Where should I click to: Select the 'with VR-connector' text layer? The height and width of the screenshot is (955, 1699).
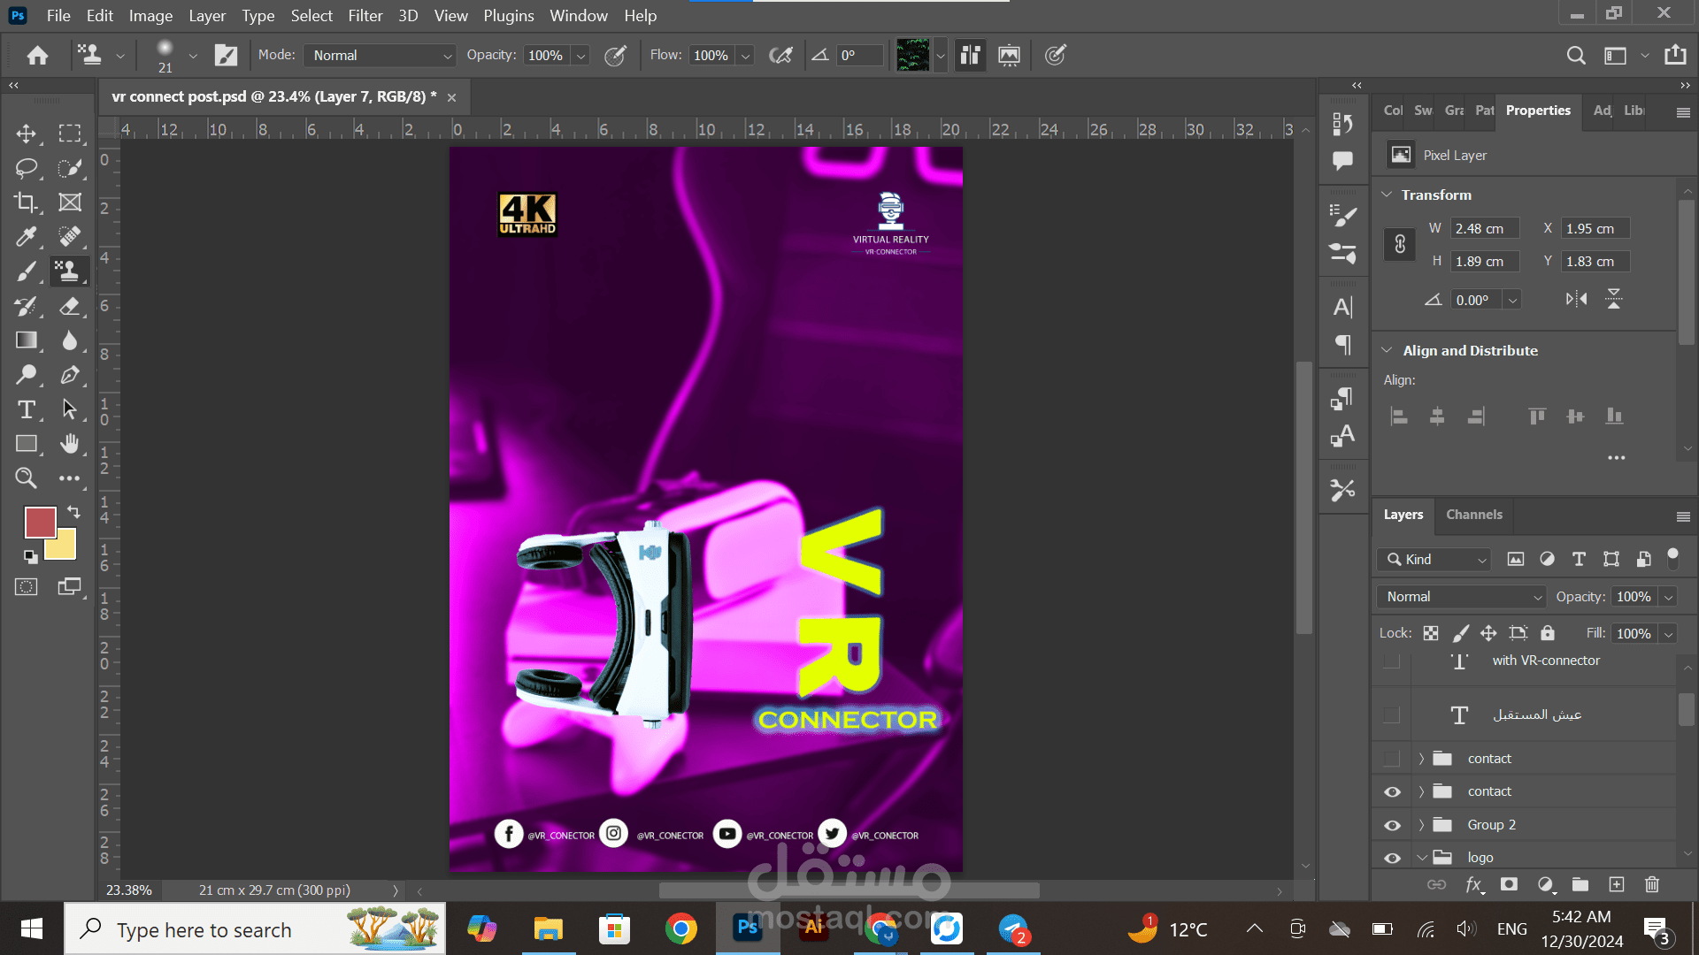(x=1545, y=661)
